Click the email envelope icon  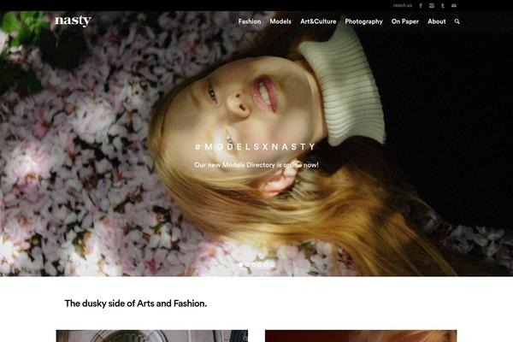point(454,6)
